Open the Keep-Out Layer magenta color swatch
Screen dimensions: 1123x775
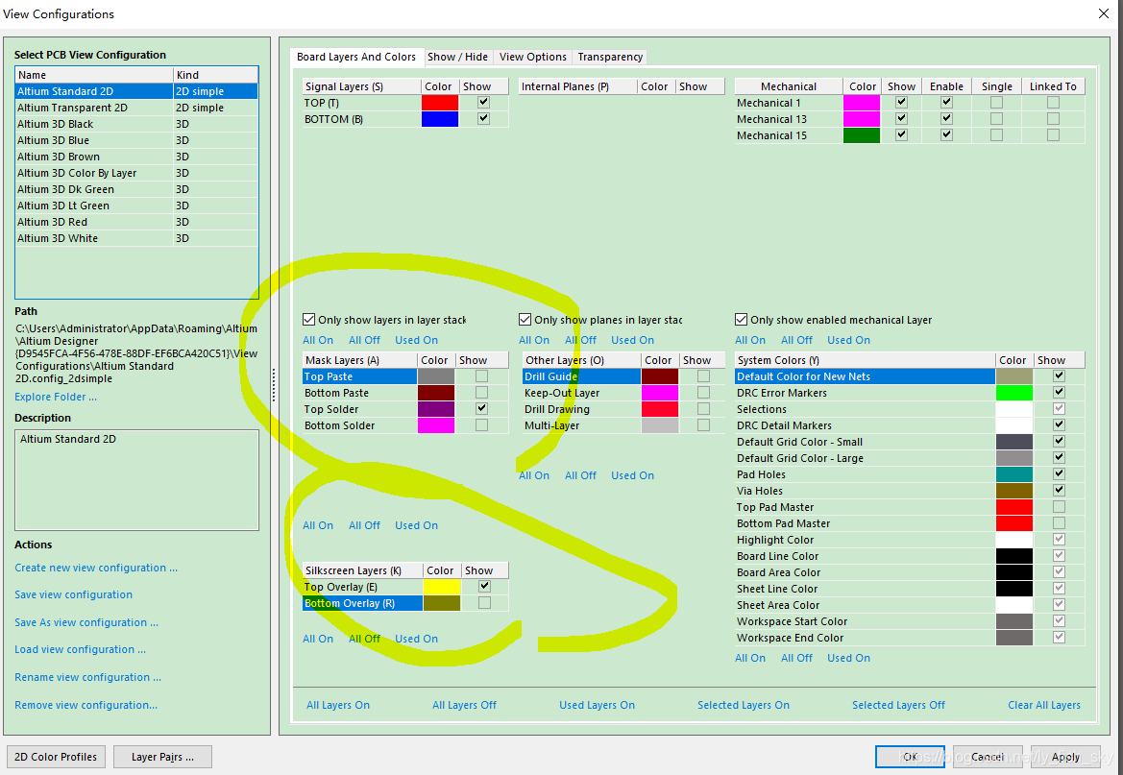[660, 393]
